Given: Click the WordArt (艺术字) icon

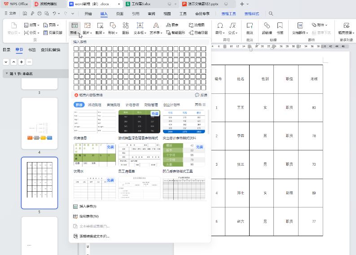Looking at the screenshot, I should coord(156,26).
